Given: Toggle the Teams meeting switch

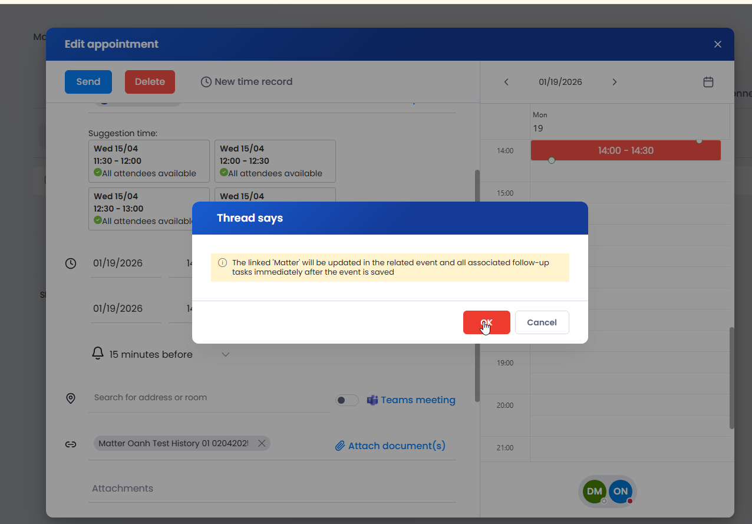Looking at the screenshot, I should tap(347, 400).
